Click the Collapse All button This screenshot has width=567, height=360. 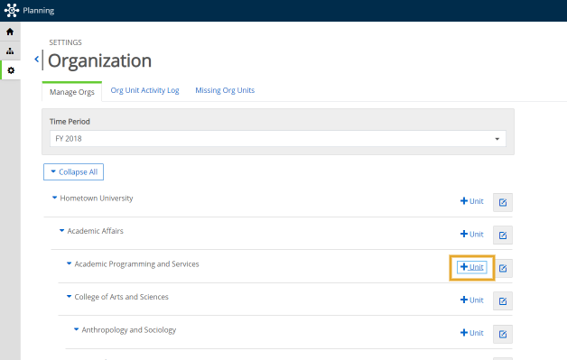tap(73, 171)
